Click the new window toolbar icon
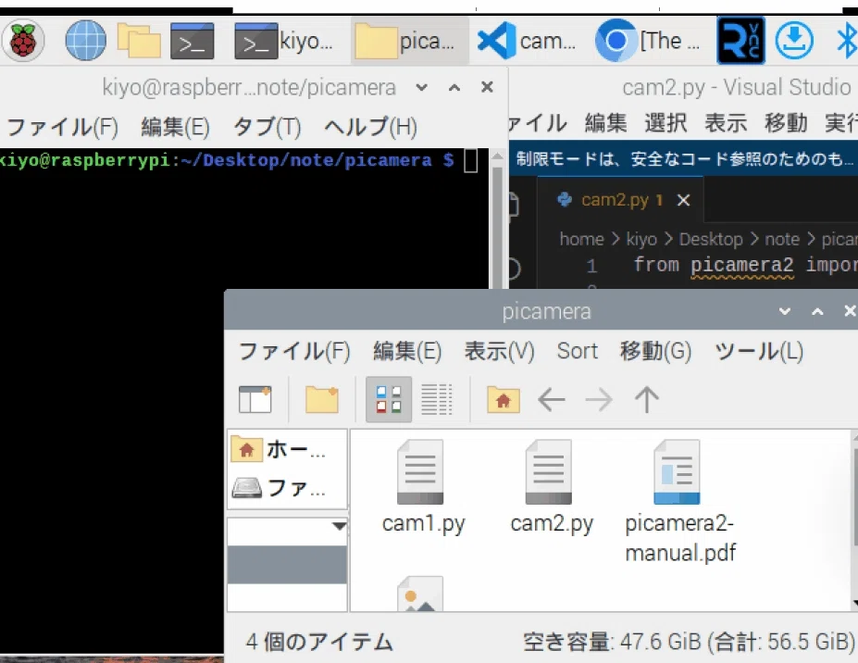 pyautogui.click(x=255, y=400)
